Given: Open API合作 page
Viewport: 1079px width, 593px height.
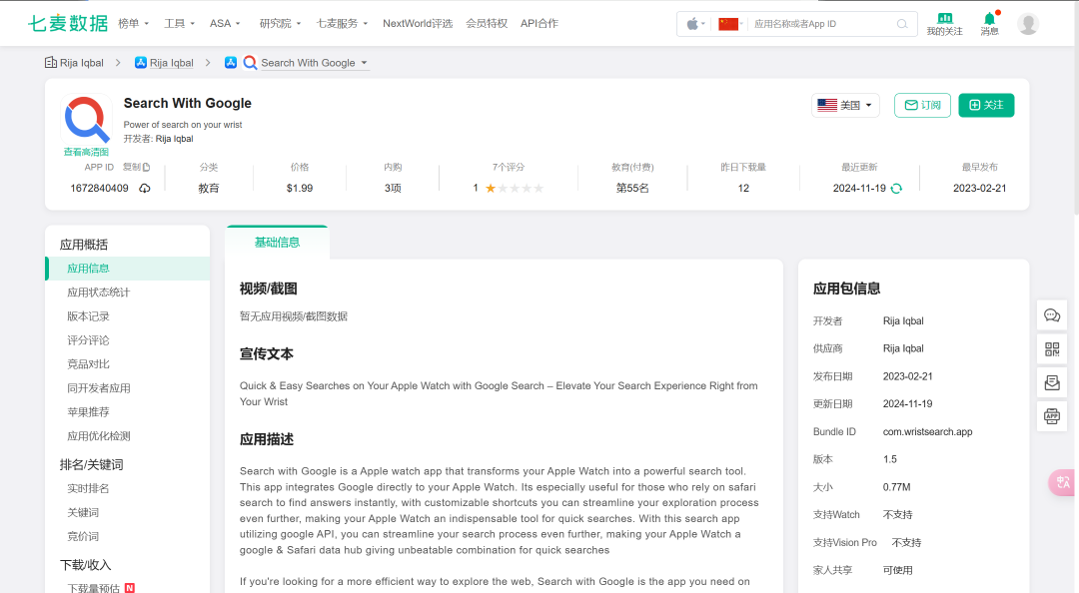Looking at the screenshot, I should coord(539,23).
